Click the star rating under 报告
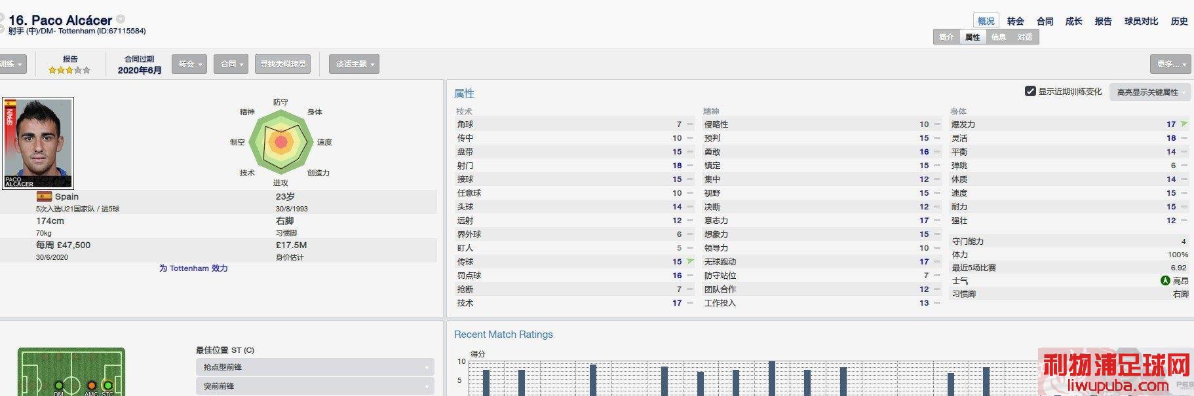The image size is (1194, 396). (69, 70)
